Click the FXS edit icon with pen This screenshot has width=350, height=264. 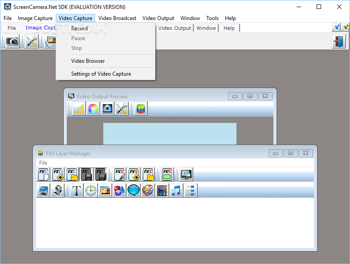(119, 175)
